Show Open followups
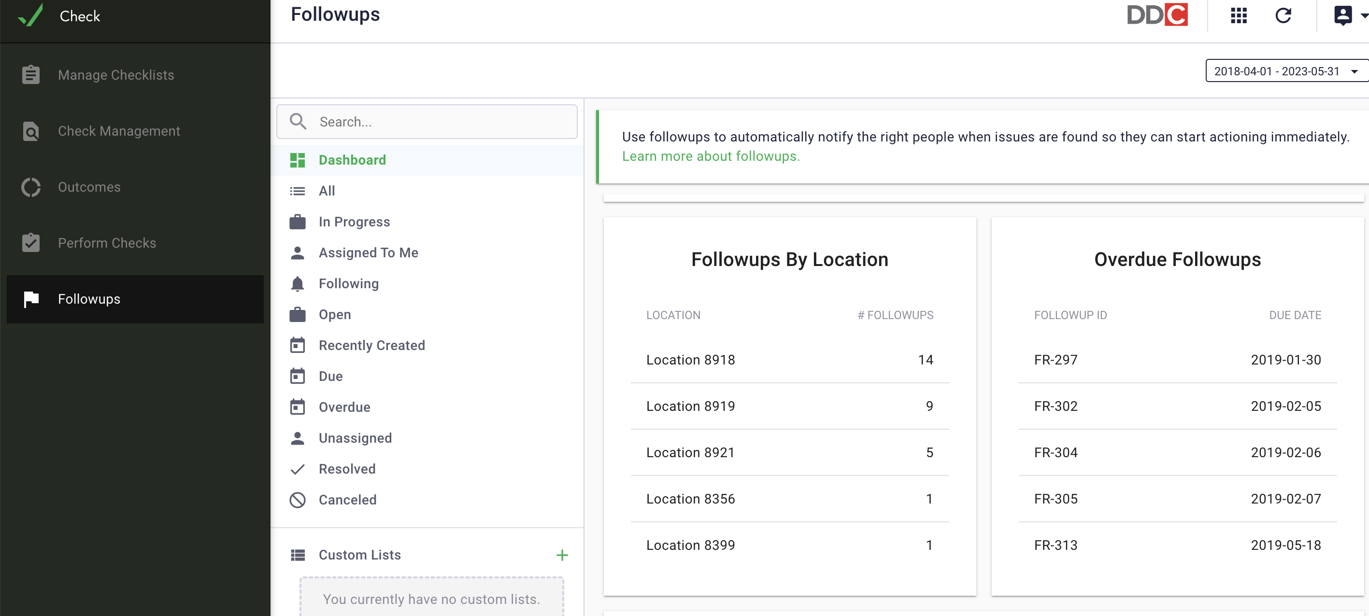The image size is (1369, 616). point(428,314)
